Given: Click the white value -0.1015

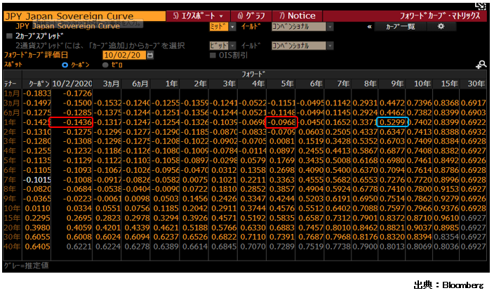Looking at the screenshot, I should (x=37, y=179).
